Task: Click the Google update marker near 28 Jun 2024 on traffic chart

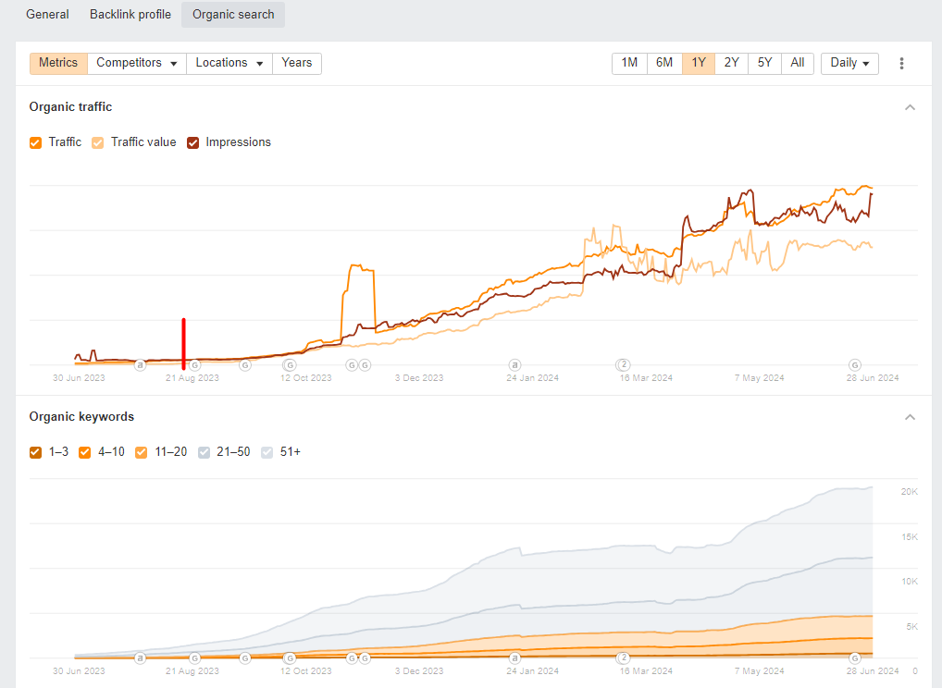Action: [855, 365]
